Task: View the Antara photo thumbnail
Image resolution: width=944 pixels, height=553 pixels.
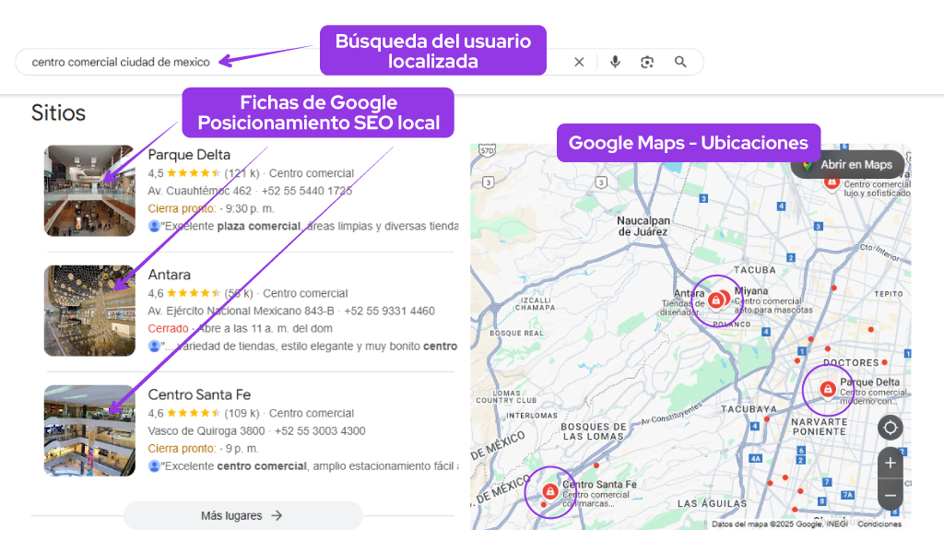Action: pyautogui.click(x=89, y=311)
